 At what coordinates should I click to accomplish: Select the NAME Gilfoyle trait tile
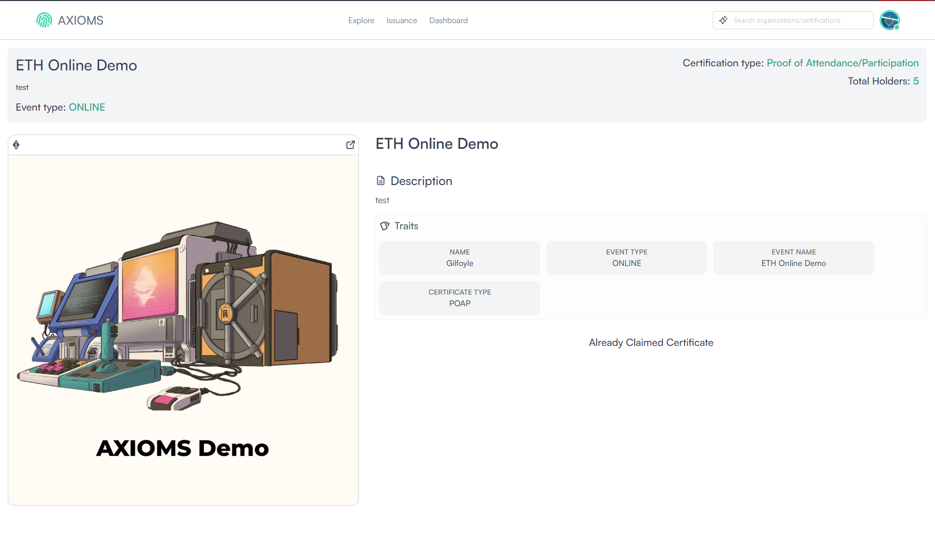point(459,257)
